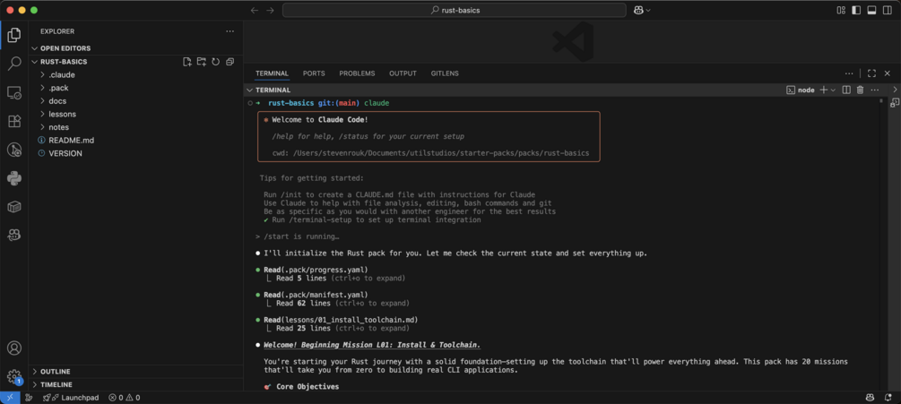The image size is (901, 404).
Task: Open the Explorer view in activity bar
Action: point(13,36)
